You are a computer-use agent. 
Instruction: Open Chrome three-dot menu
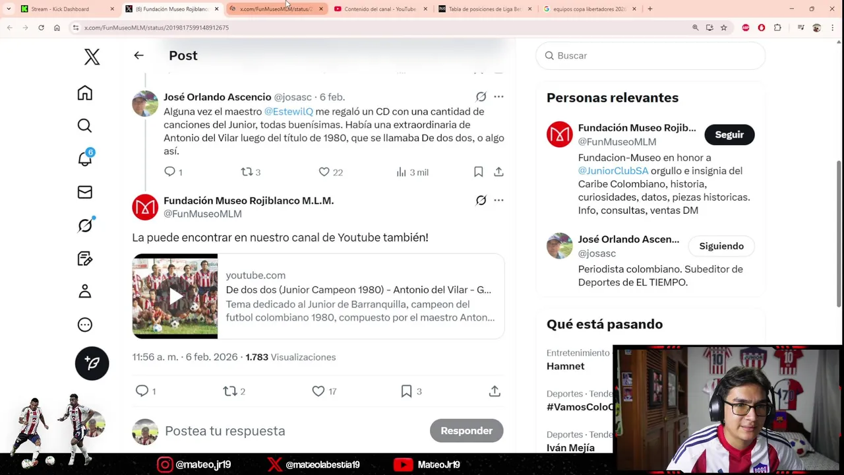pos(833,28)
